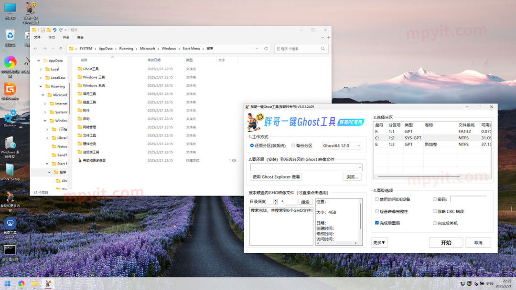Click the properties checkmark icon in Explorer title bar

[43, 30]
